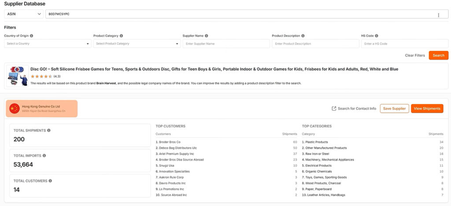The image size is (451, 206).
Task: Click the Enter a HS Code field
Action: [405, 43]
